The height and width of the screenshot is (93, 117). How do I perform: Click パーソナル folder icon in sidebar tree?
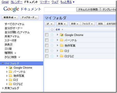[x=11, y=72]
